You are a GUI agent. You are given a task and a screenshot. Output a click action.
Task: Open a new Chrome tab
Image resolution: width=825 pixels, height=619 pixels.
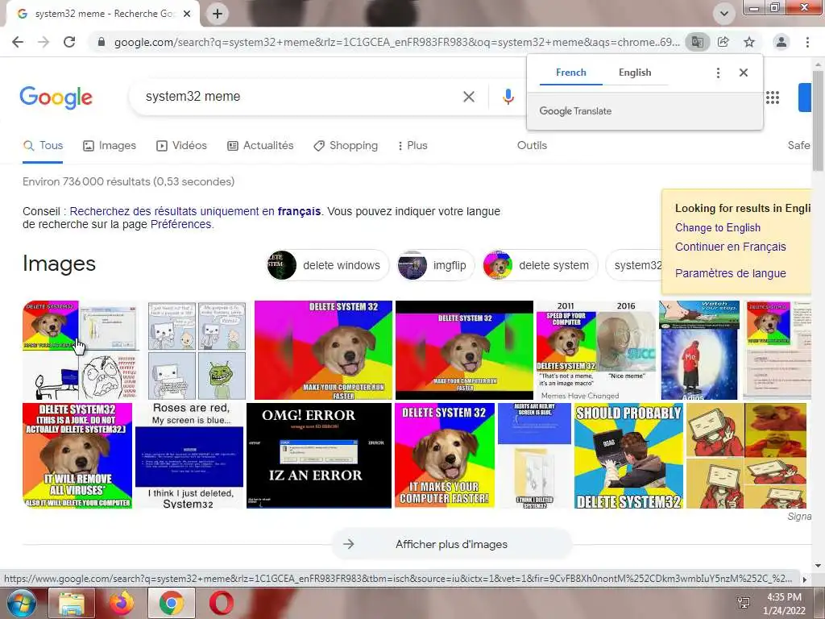point(218,14)
